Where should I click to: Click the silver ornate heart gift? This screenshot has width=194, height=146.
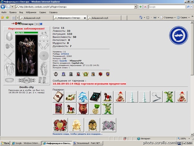coord(109,125)
